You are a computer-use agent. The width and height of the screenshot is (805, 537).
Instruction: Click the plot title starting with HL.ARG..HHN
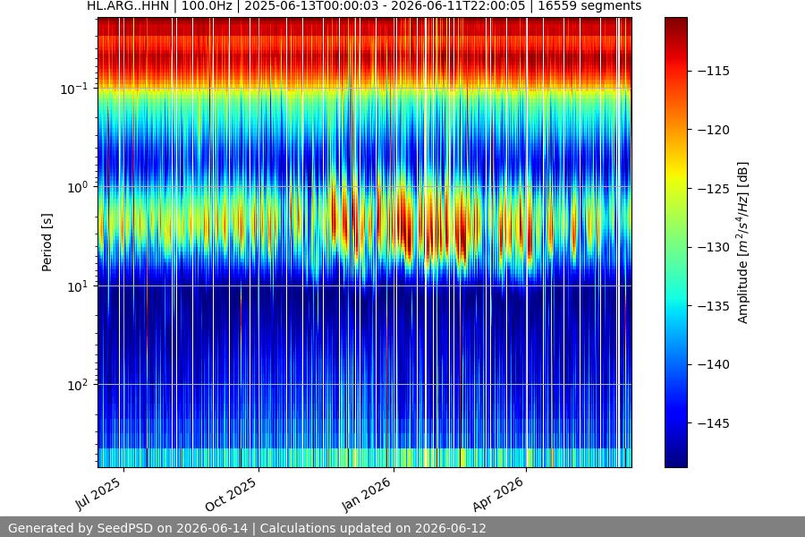click(x=364, y=6)
